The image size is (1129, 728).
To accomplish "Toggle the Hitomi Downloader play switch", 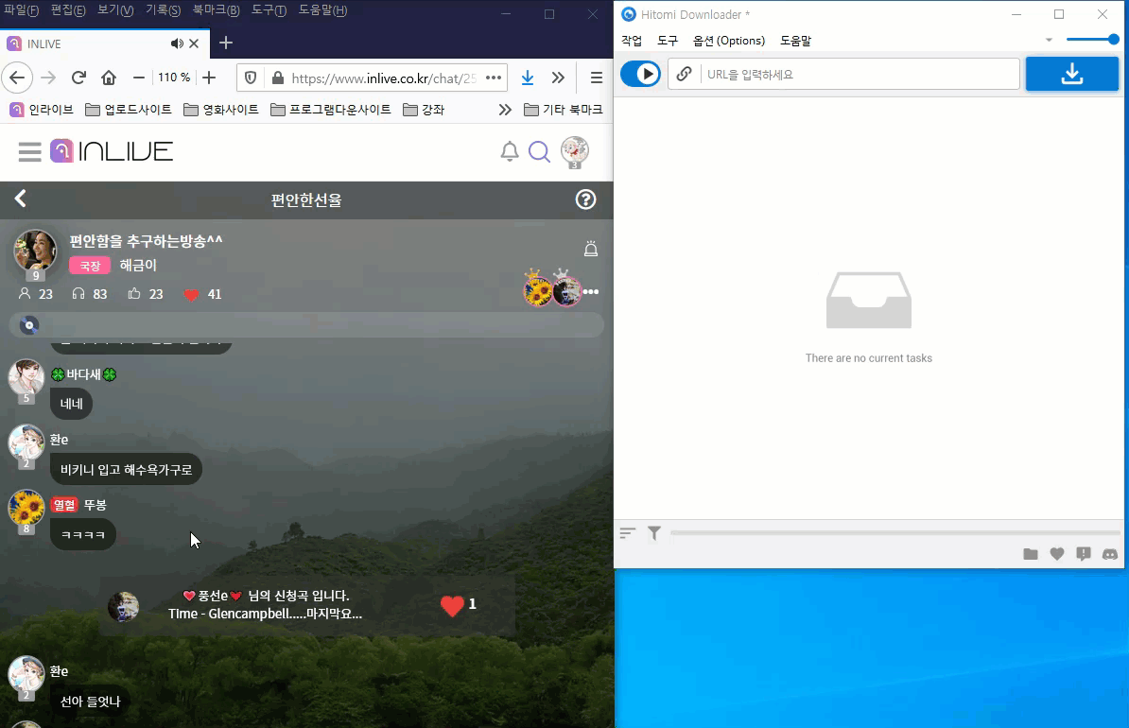I will [640, 74].
